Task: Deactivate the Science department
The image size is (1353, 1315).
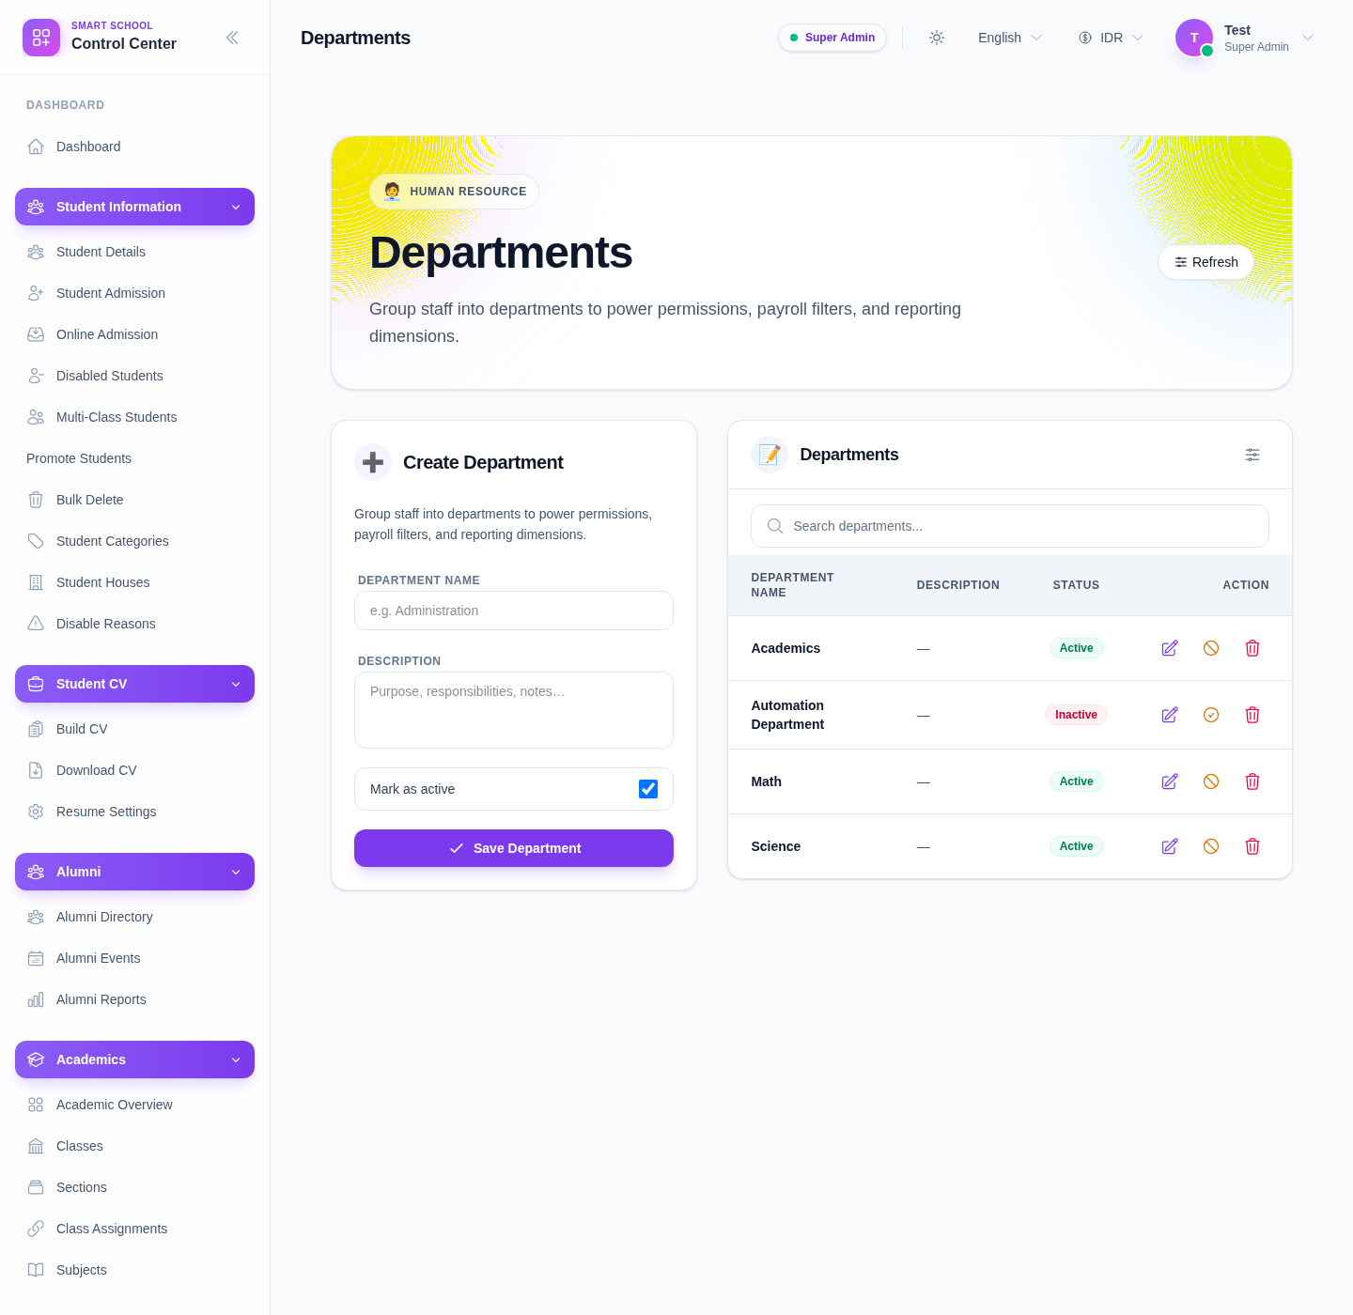Action: 1211,846
